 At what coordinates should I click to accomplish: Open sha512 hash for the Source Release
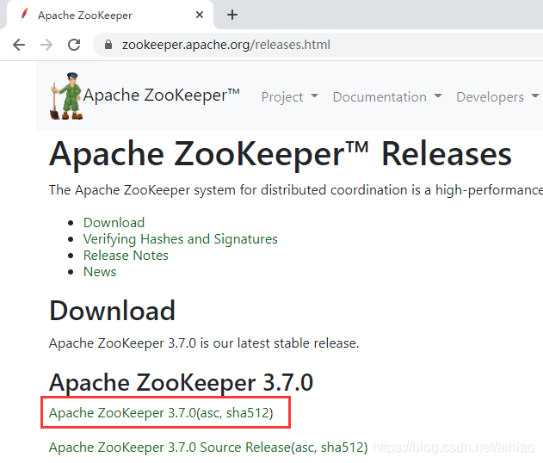click(x=342, y=448)
